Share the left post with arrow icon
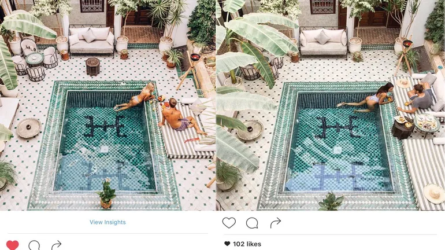The width and height of the screenshot is (445, 250). [x=57, y=245]
